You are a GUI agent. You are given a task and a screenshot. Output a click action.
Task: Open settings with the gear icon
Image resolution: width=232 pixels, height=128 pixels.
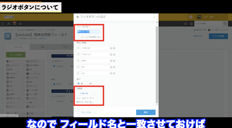coord(186,24)
